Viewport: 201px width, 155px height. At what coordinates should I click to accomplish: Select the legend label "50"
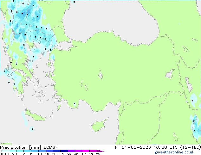[98, 154]
